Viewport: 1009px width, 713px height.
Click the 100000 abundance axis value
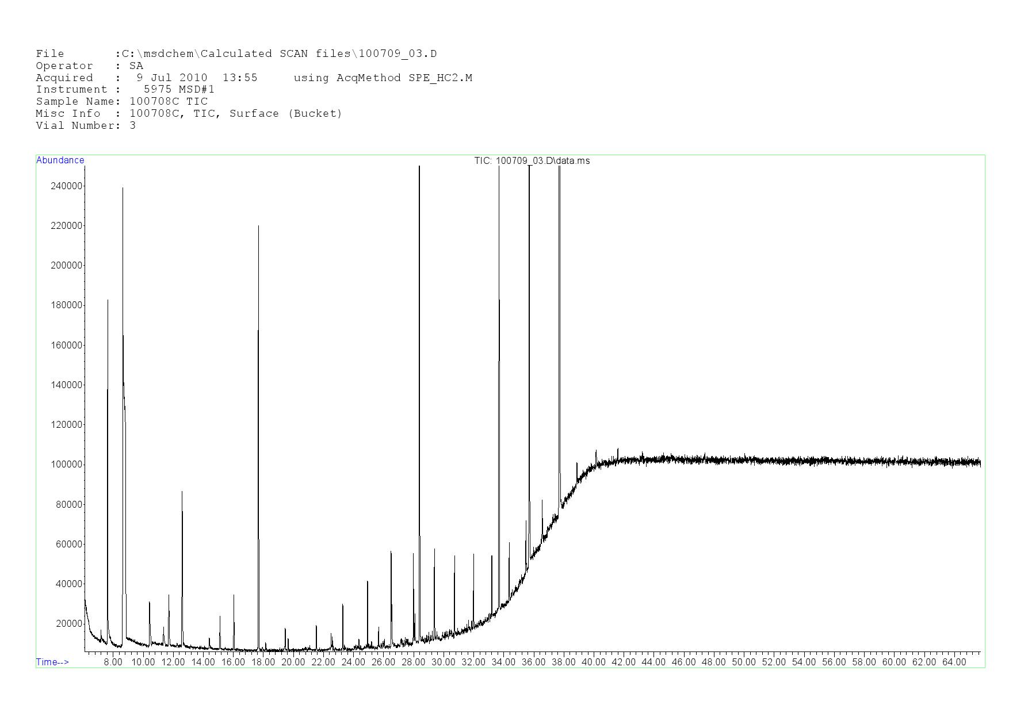pos(67,465)
